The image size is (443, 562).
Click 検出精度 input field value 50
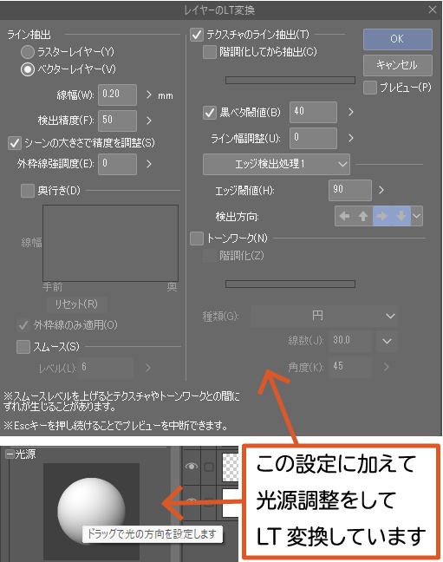pyautogui.click(x=118, y=121)
